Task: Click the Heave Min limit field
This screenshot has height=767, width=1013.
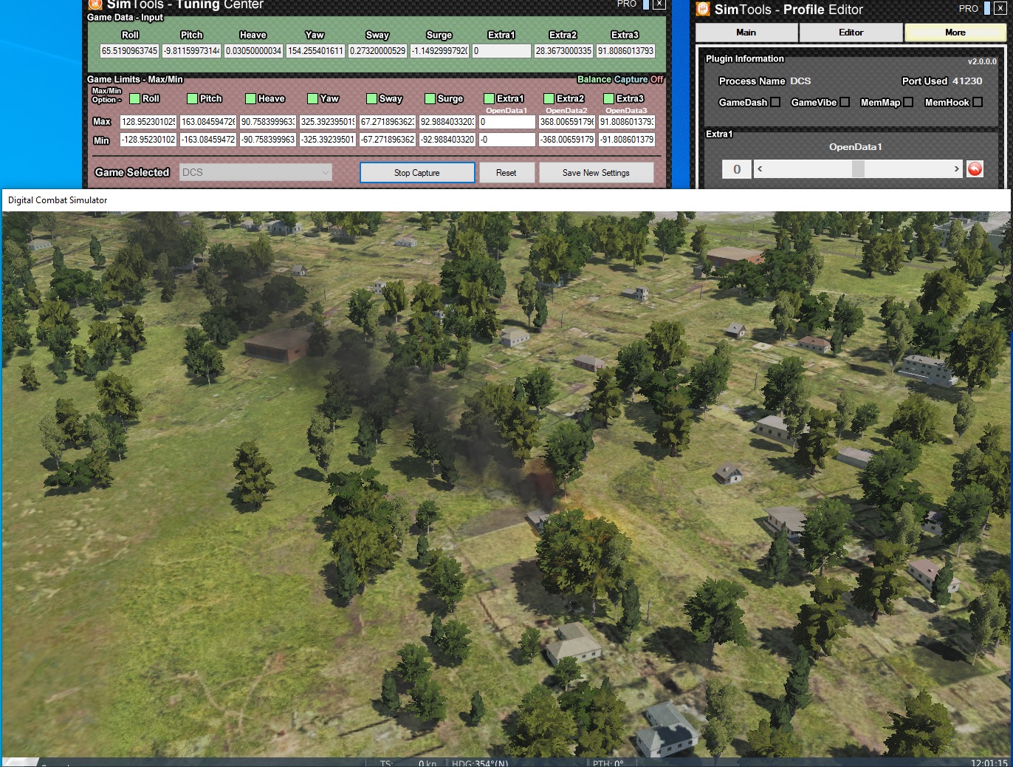Action: (x=268, y=140)
